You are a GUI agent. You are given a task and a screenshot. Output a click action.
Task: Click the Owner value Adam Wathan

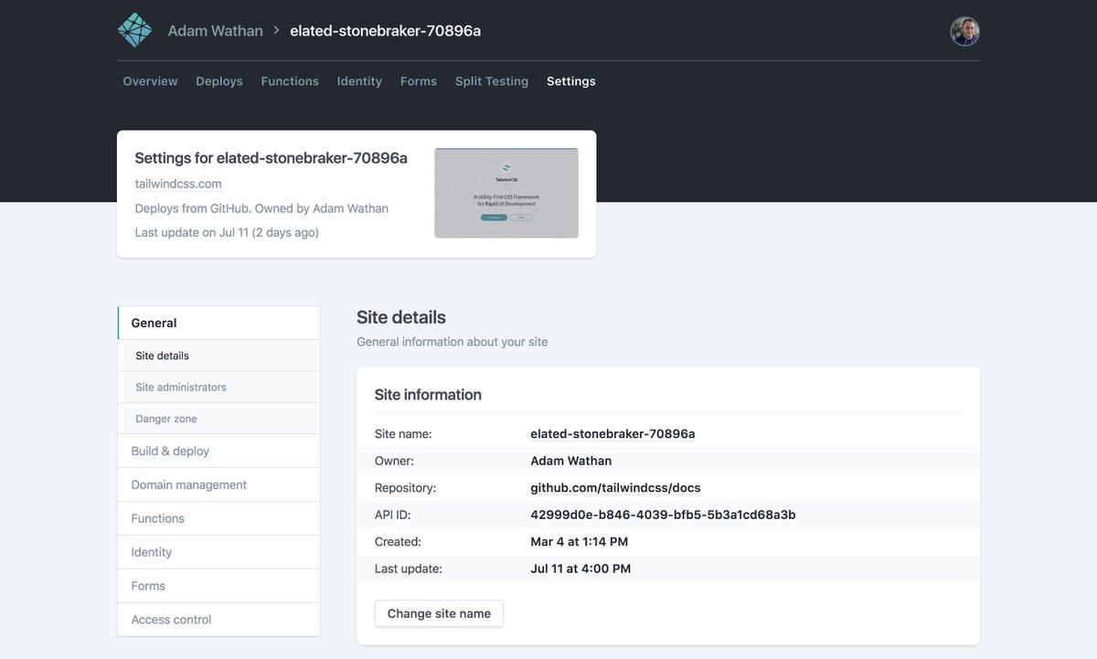(x=571, y=461)
